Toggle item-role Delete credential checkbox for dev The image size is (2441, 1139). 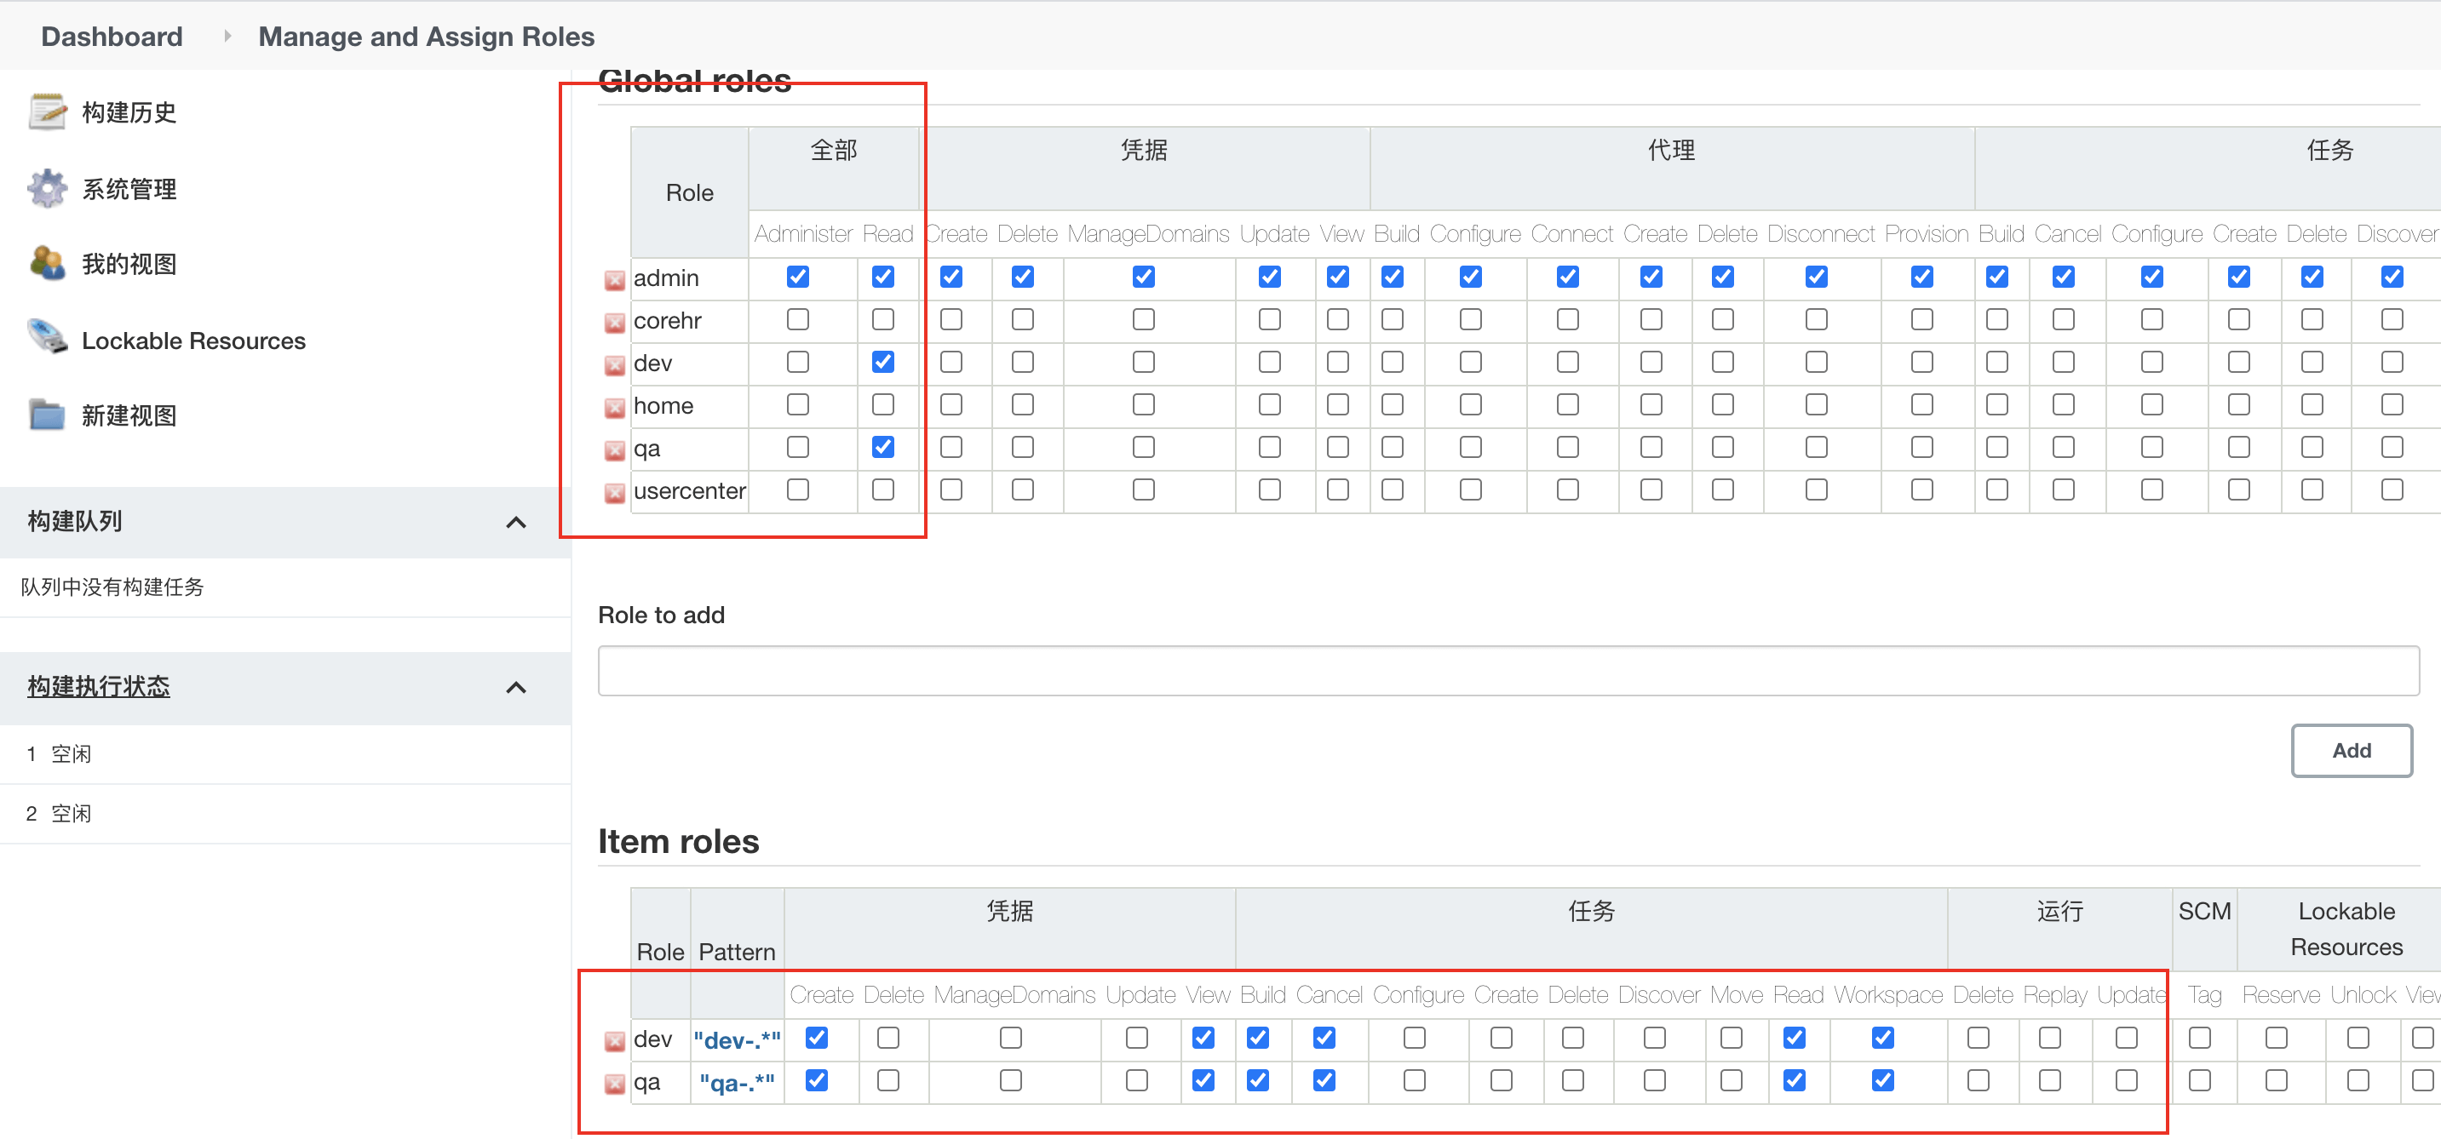(887, 1038)
